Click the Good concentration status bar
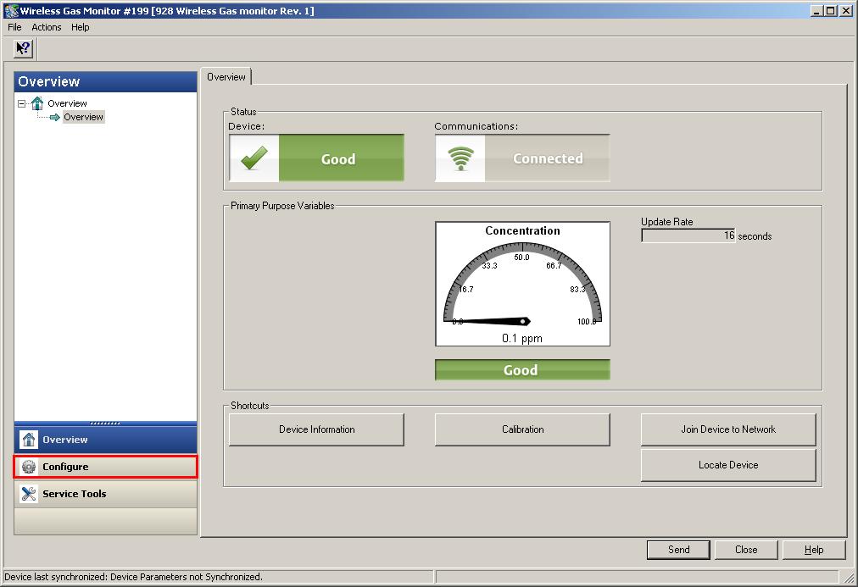This screenshot has width=858, height=587. click(522, 370)
